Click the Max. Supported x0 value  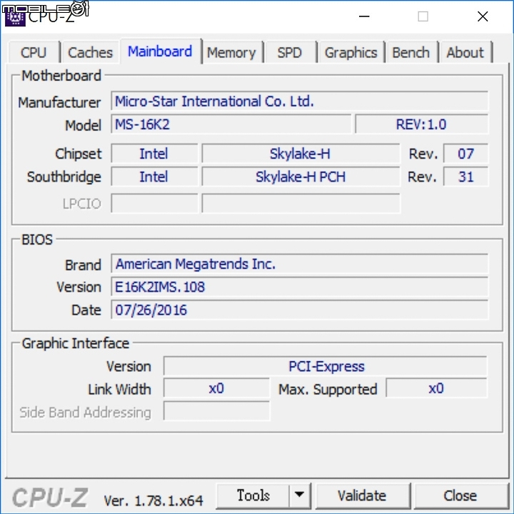click(436, 389)
